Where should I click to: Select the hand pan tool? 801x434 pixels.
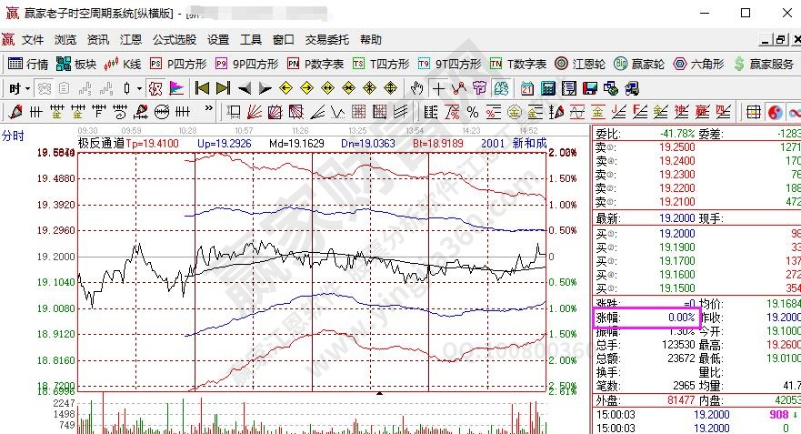(416, 88)
